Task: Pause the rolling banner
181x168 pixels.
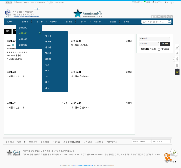Action: coord(37,9)
